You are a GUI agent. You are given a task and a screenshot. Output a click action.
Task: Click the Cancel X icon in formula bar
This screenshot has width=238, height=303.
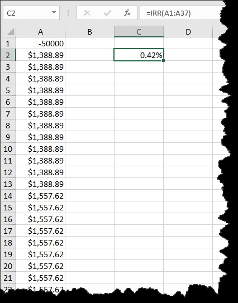87,13
